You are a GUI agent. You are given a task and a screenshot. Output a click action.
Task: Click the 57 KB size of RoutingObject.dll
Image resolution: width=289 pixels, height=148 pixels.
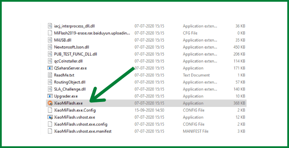tap(240, 82)
